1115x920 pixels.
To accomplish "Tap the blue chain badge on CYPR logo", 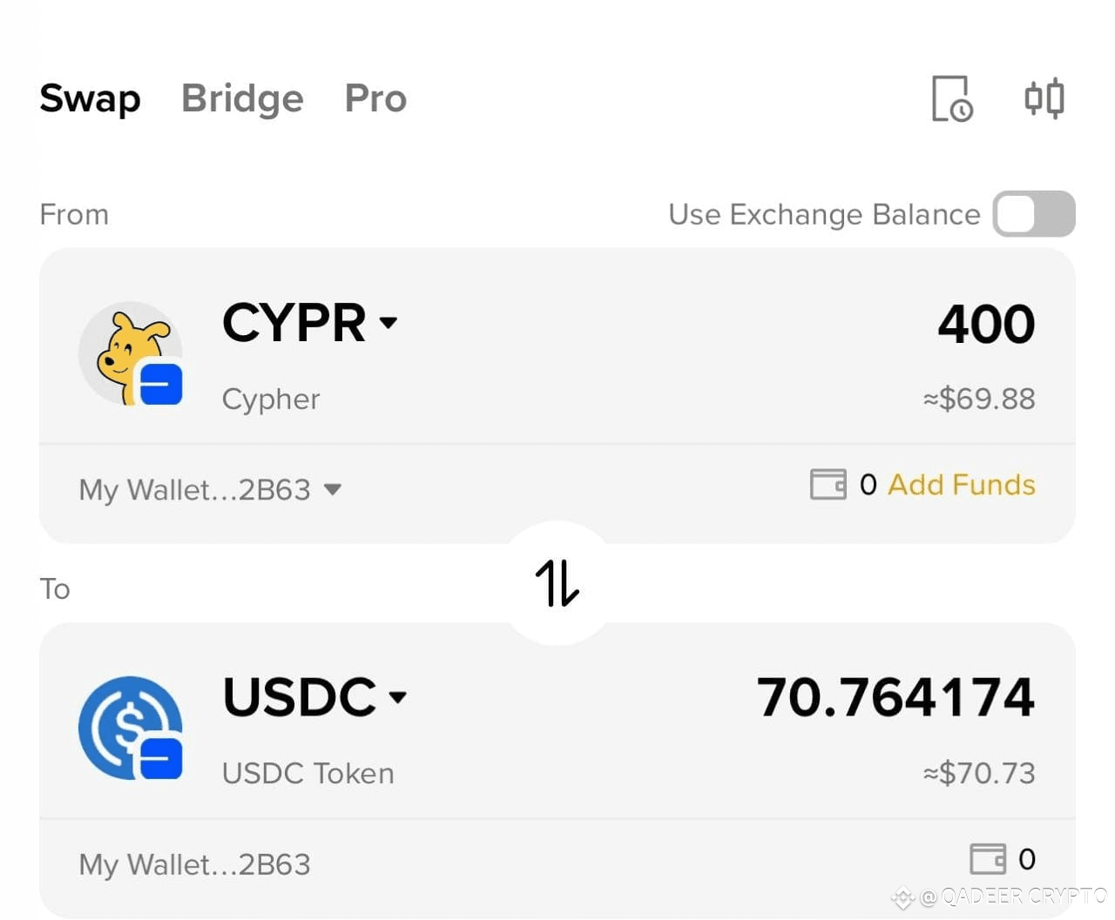I will (161, 384).
